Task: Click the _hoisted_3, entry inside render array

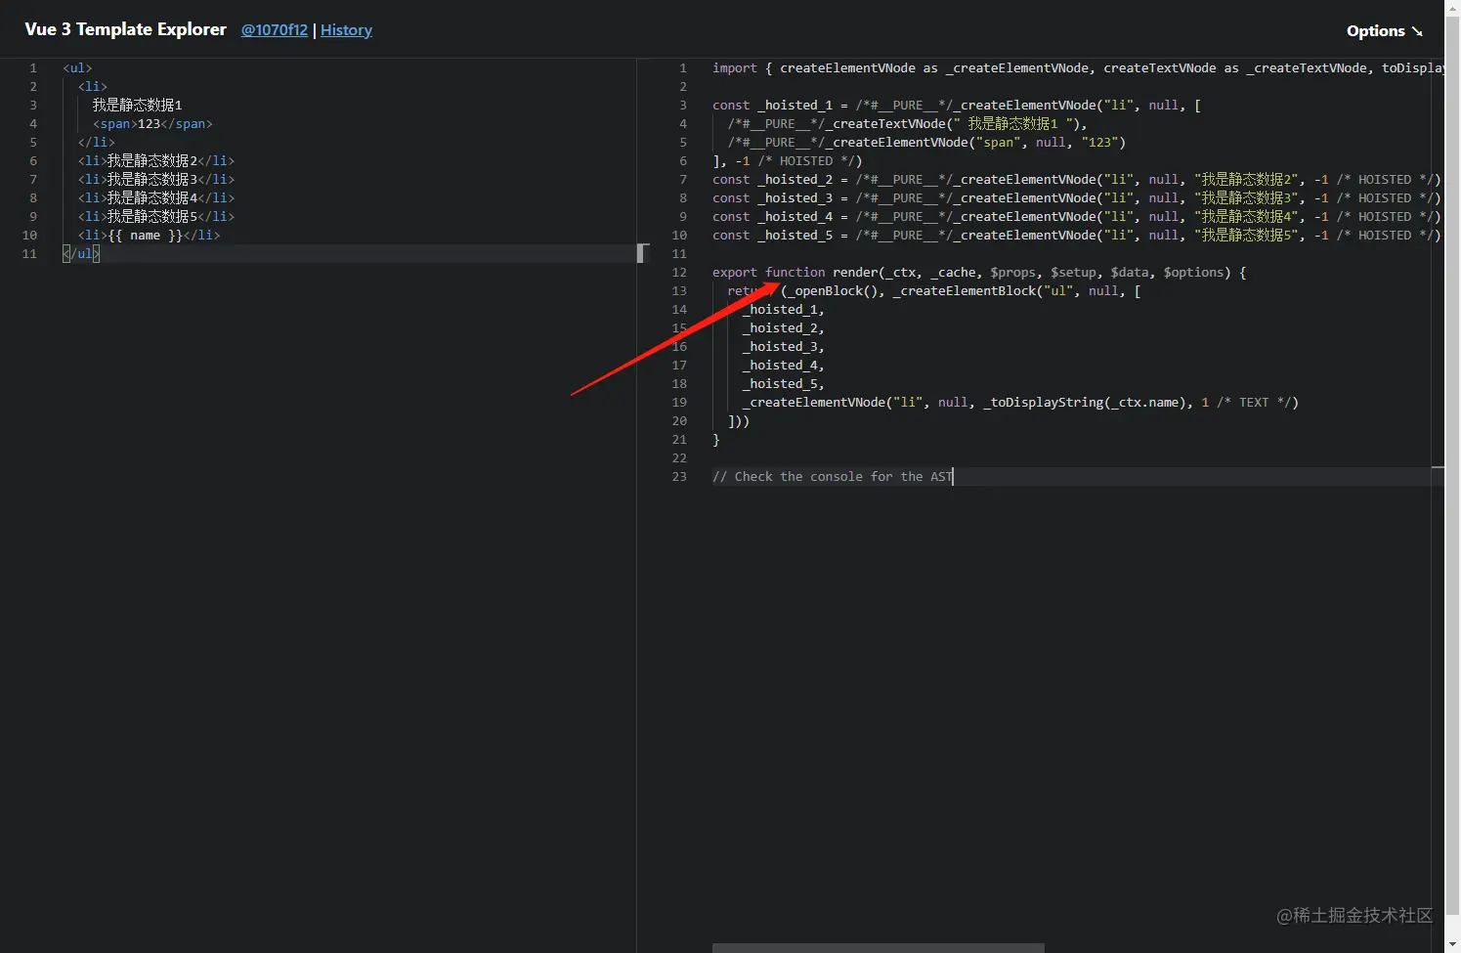Action: [783, 347]
